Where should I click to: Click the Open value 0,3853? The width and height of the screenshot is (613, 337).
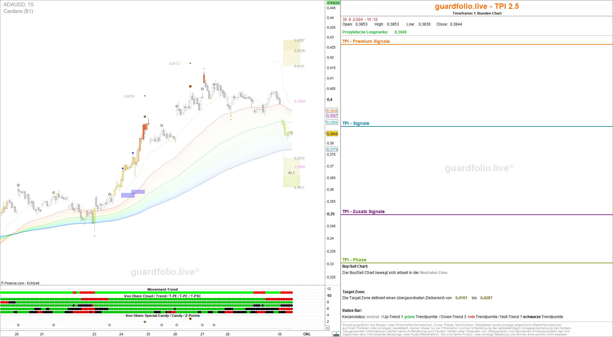click(361, 24)
